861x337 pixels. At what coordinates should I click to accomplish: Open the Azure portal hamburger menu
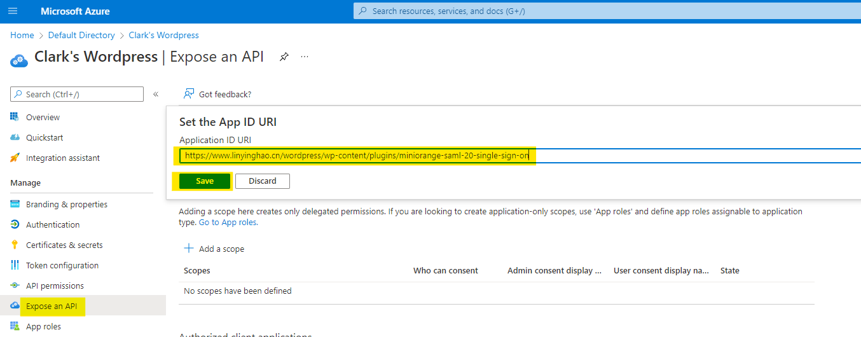13,11
